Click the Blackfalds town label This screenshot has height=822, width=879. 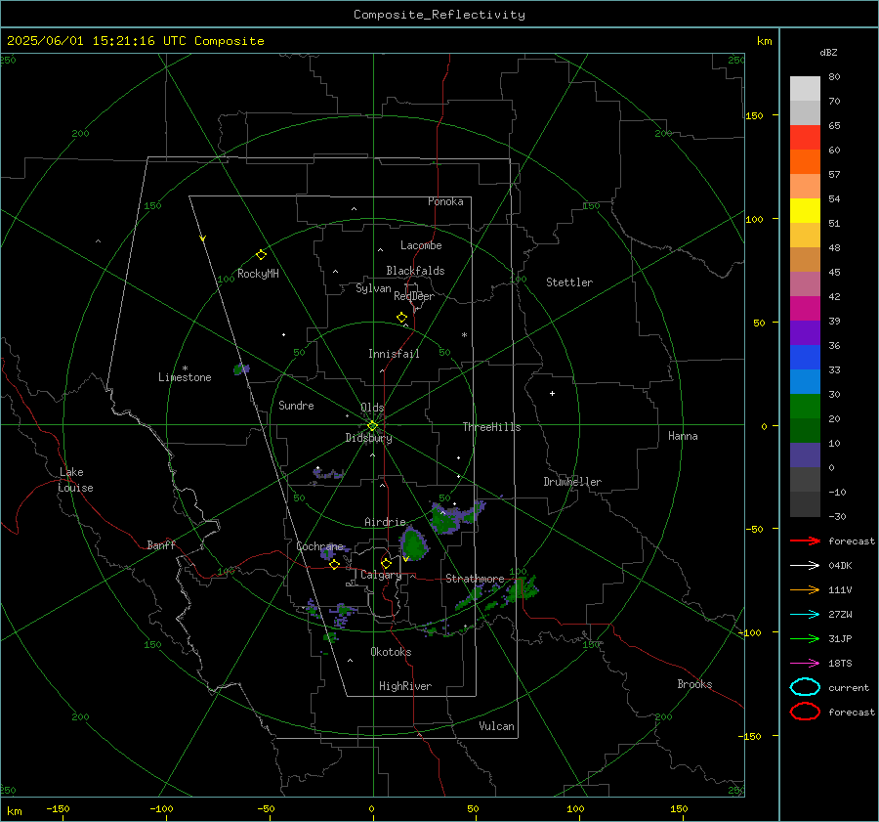pyautogui.click(x=415, y=271)
